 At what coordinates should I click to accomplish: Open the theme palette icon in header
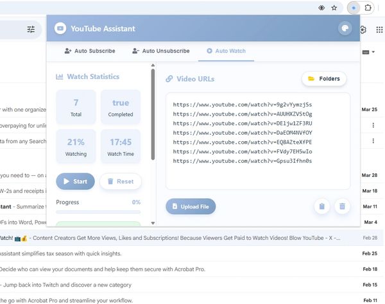[345, 28]
